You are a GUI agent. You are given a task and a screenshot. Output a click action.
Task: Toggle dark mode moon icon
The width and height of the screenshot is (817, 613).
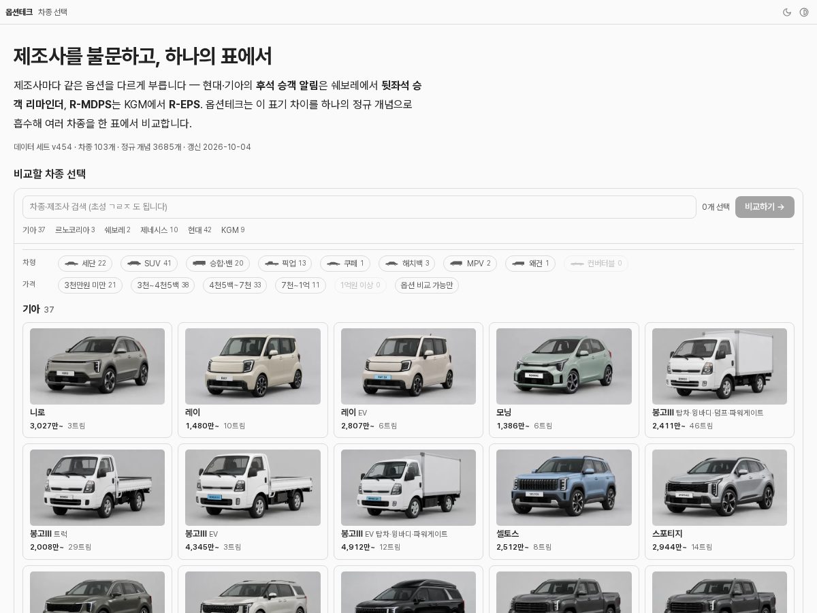(x=787, y=12)
